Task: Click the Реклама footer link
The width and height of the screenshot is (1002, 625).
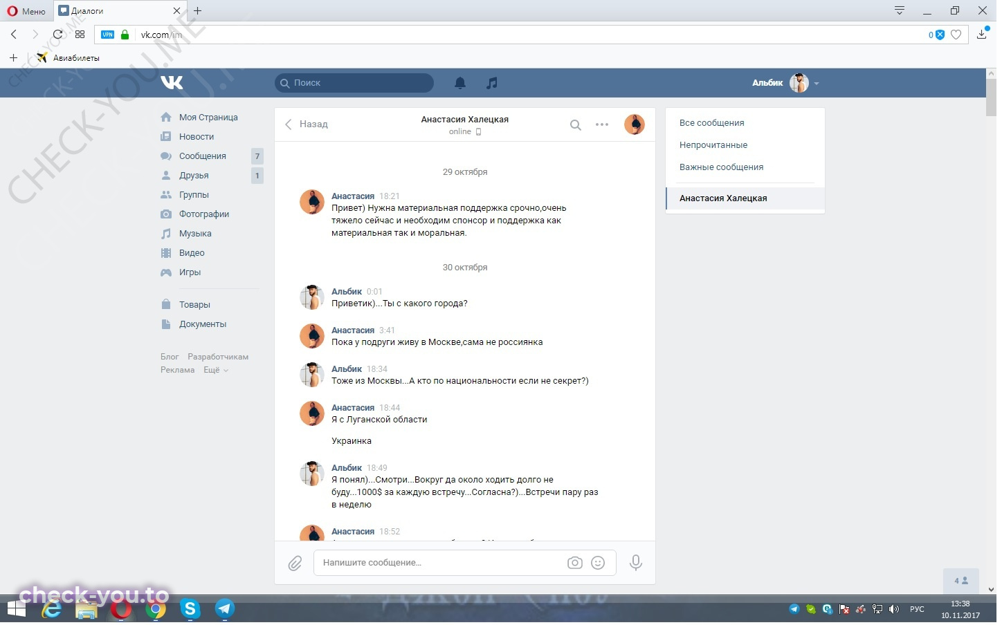Action: tap(177, 371)
